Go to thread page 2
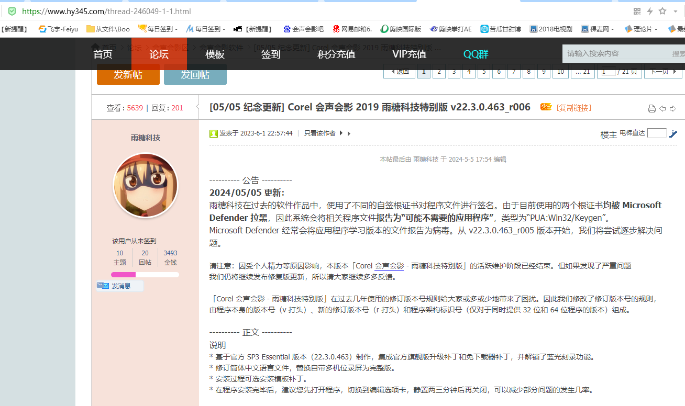Image resolution: width=685 pixels, height=406 pixels. (439, 72)
